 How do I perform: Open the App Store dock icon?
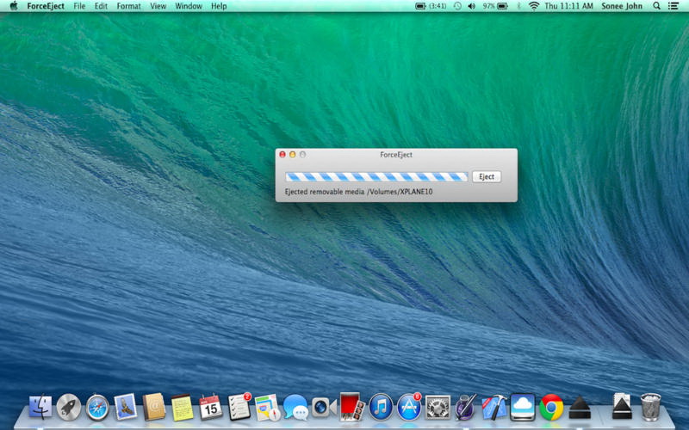click(x=409, y=406)
